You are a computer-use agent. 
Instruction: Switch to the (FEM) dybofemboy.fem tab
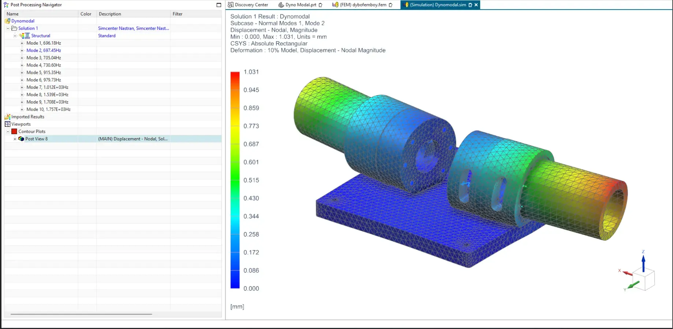coord(362,5)
